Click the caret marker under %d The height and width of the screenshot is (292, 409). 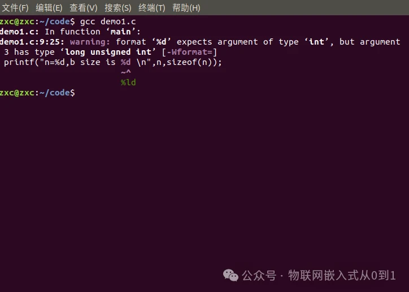(126, 72)
